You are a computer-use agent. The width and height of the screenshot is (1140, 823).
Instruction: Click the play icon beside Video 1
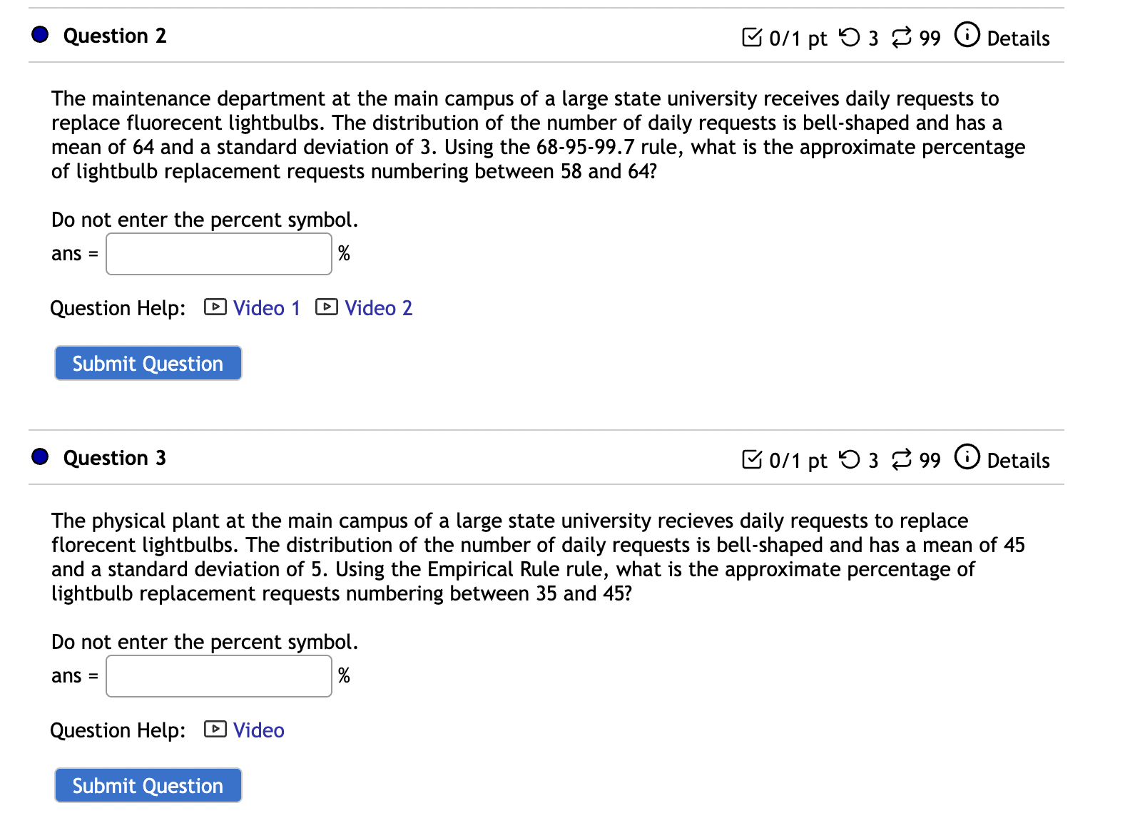(215, 307)
